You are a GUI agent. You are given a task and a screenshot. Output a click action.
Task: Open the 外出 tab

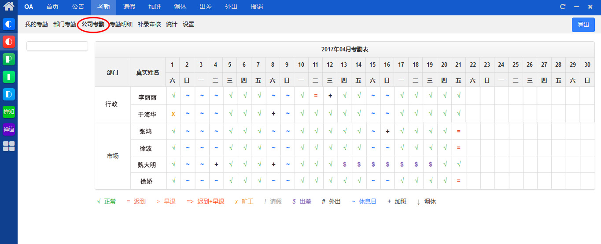click(x=231, y=7)
